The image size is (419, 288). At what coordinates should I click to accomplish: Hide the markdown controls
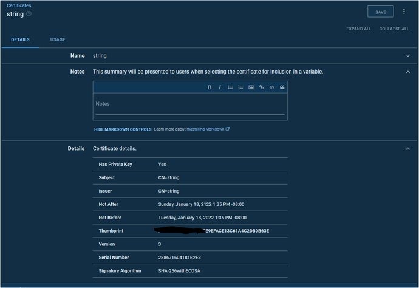[x=123, y=129]
